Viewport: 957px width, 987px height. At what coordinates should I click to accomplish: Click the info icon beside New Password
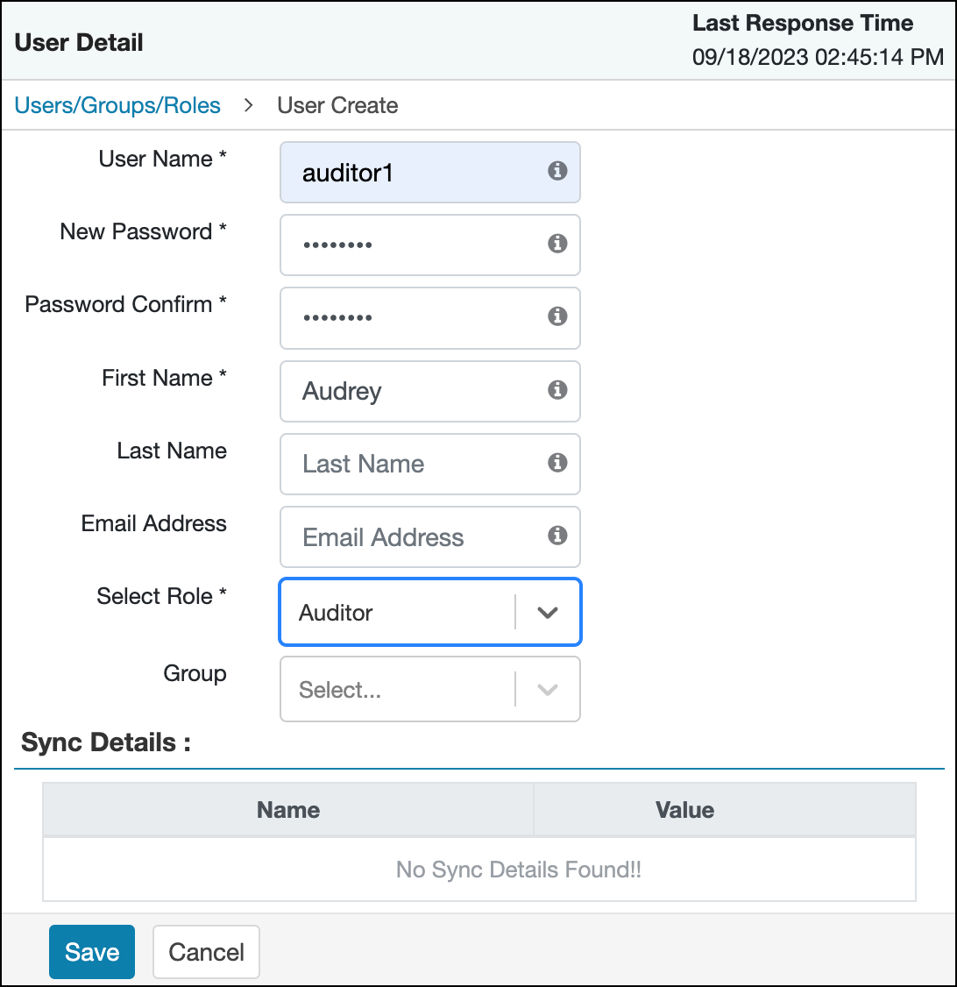(557, 245)
